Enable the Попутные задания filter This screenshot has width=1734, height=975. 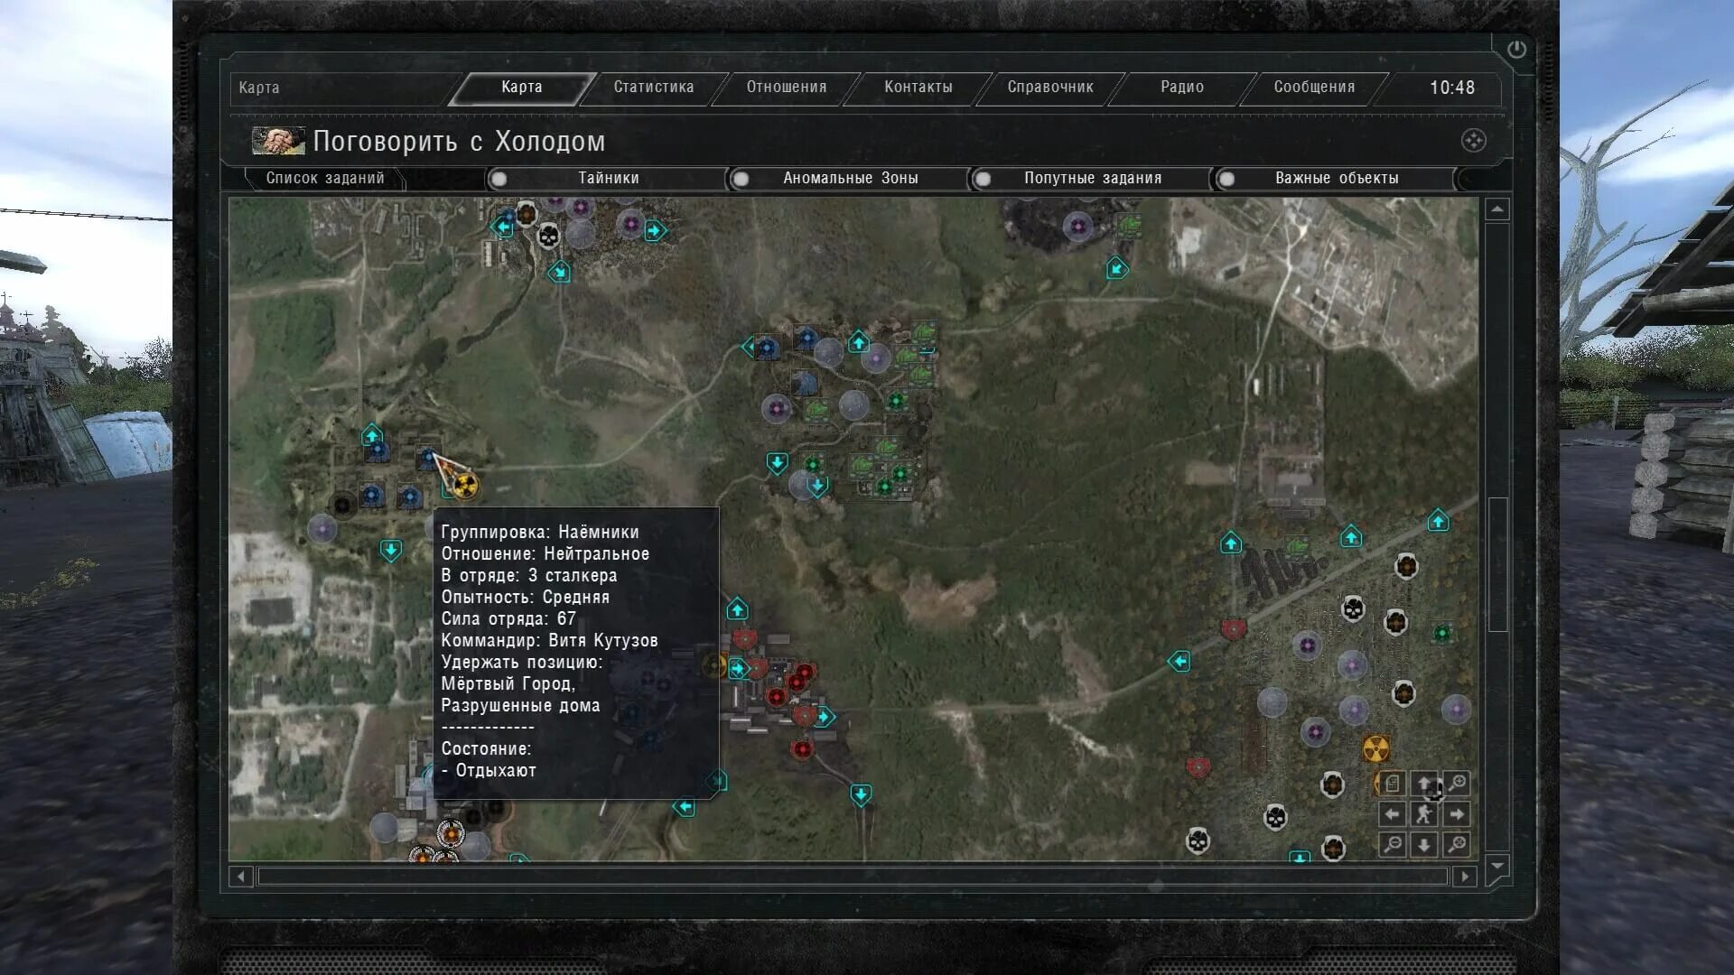point(984,179)
